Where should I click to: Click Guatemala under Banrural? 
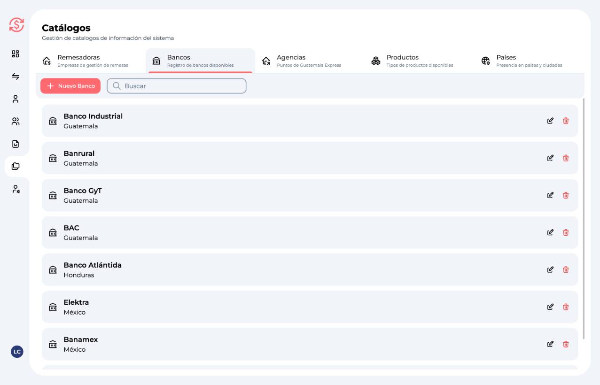81,163
